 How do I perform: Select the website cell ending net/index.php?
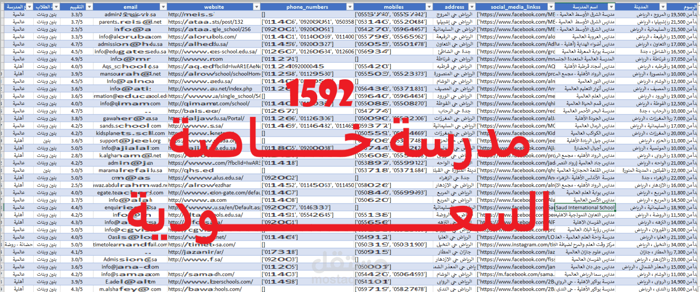(214, 89)
